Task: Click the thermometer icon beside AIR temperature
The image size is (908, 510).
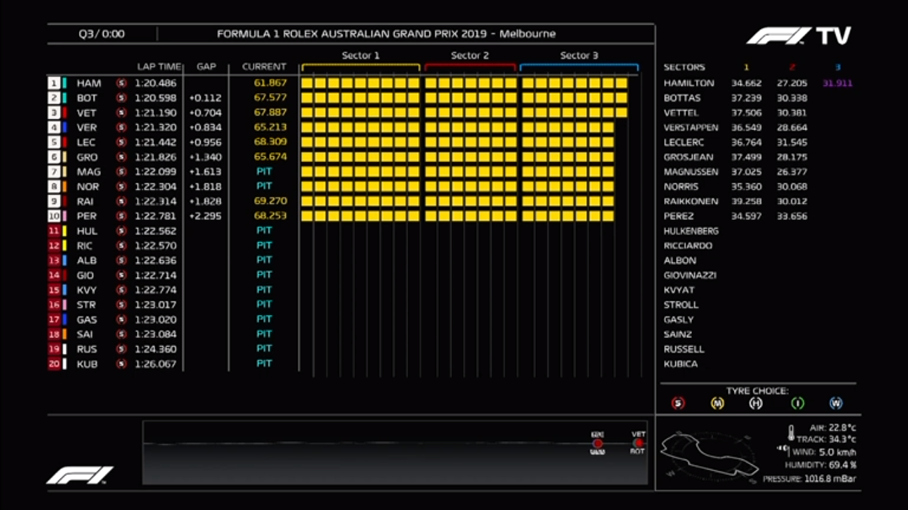Action: (x=791, y=433)
